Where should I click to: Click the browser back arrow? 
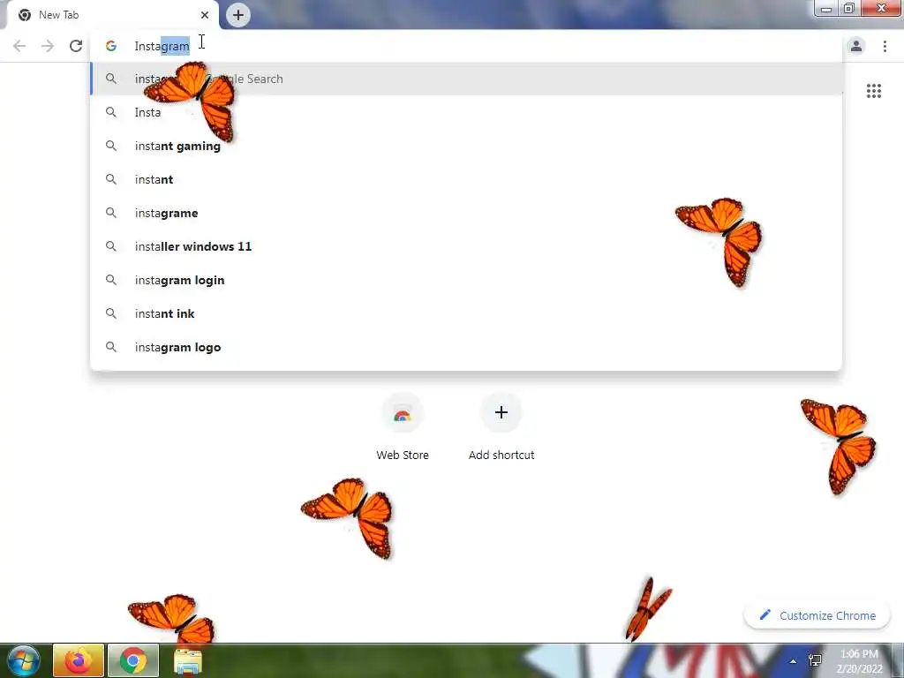tap(19, 46)
